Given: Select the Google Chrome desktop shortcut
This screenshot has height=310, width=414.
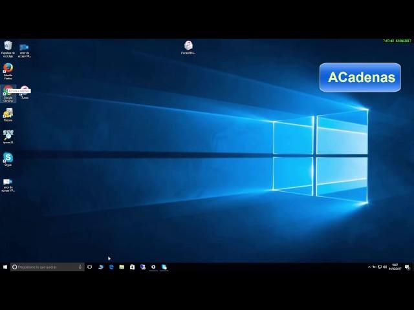Looking at the screenshot, I should pos(8,94).
